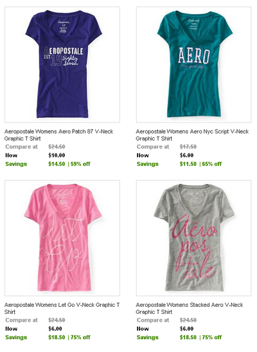The image size is (257, 352).
Task: Click Compare at label under gray shirt
Action: [x=153, y=320]
